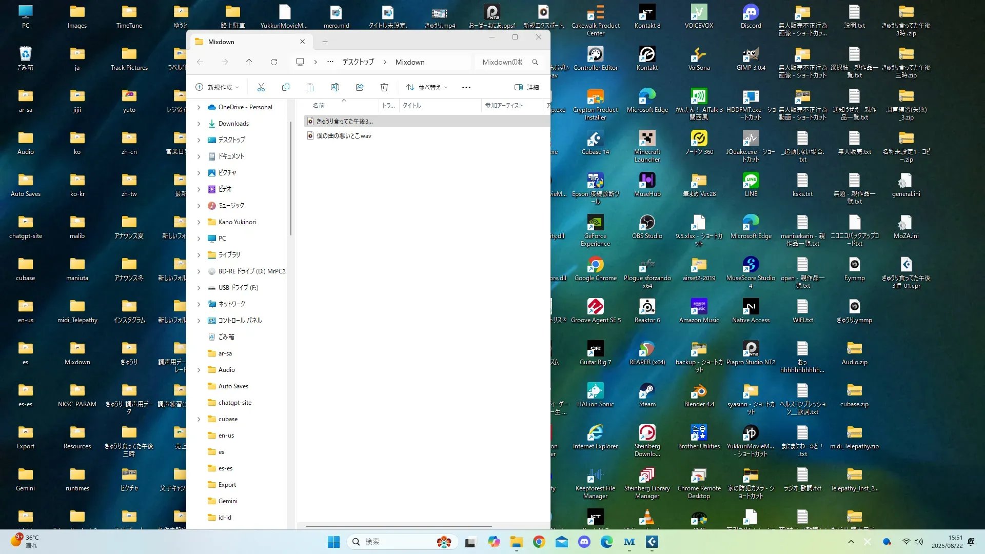Screen dimensions: 985x554
Task: Open a new Explorer tab with plus
Action: [325, 42]
